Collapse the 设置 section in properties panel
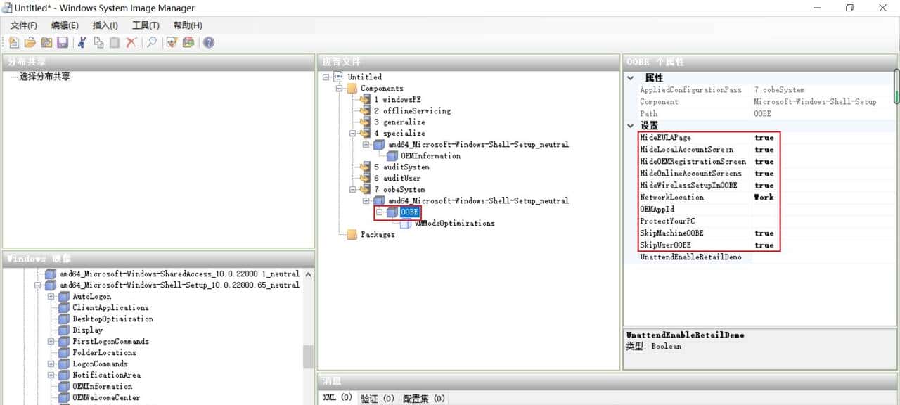Image resolution: width=900 pixels, height=405 pixels. click(x=631, y=126)
